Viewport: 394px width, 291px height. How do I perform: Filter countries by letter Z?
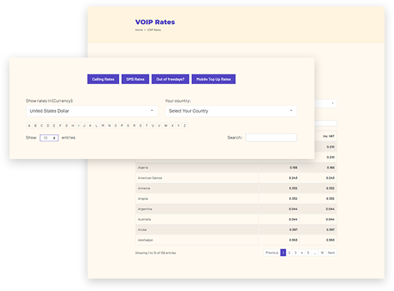[x=185, y=125]
